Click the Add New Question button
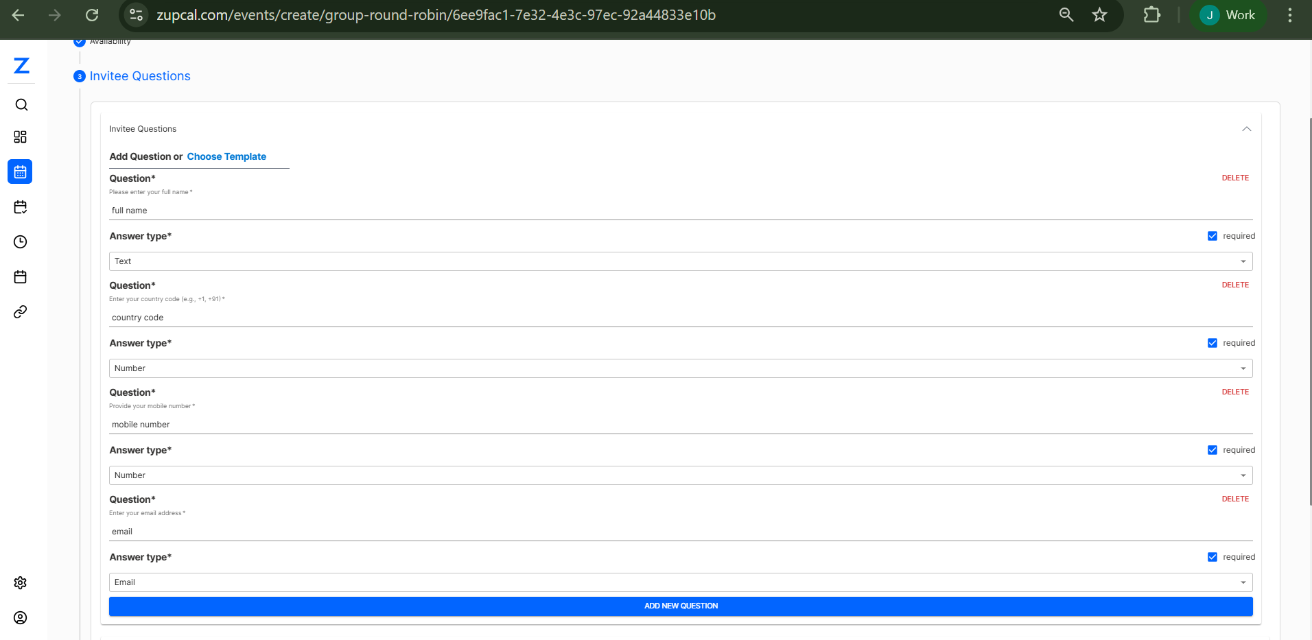The image size is (1312, 640). [x=680, y=606]
